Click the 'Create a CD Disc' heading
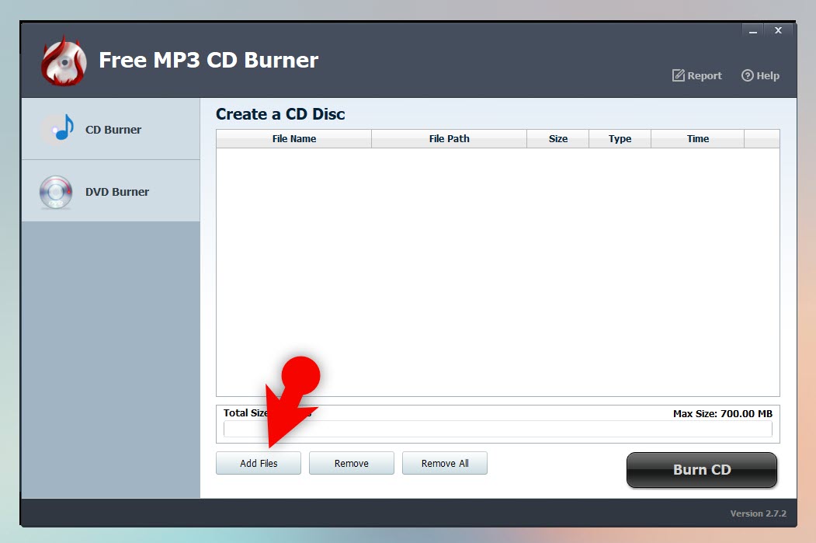Image resolution: width=816 pixels, height=543 pixels. pos(280,114)
